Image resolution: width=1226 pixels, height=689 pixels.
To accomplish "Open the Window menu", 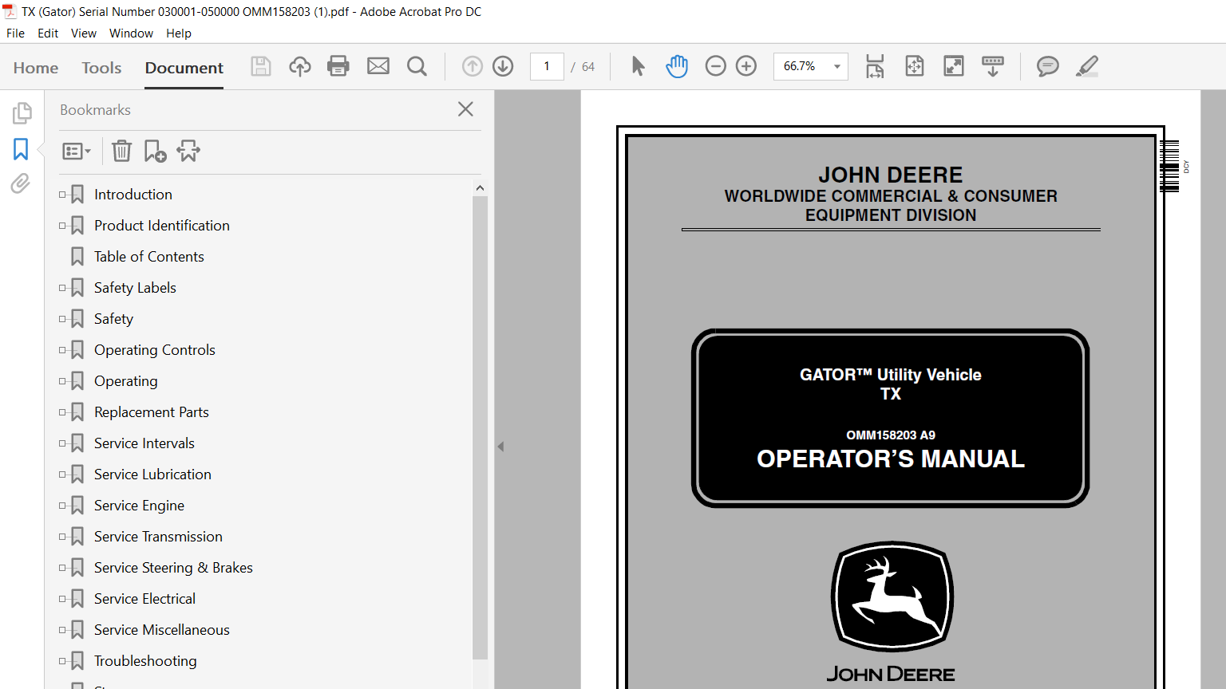I will (x=131, y=33).
